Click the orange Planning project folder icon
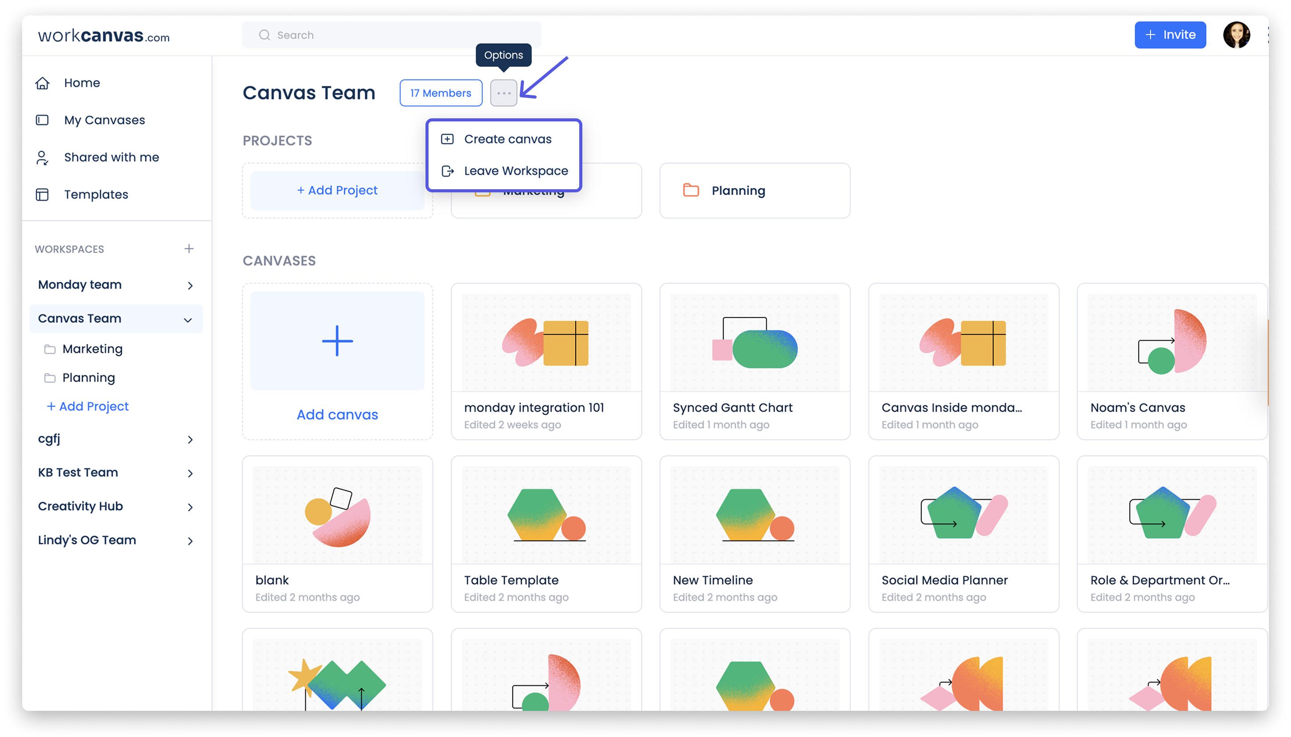 click(691, 190)
